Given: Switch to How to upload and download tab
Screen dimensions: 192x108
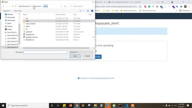Looking at the screenshot, I should (120, 2).
